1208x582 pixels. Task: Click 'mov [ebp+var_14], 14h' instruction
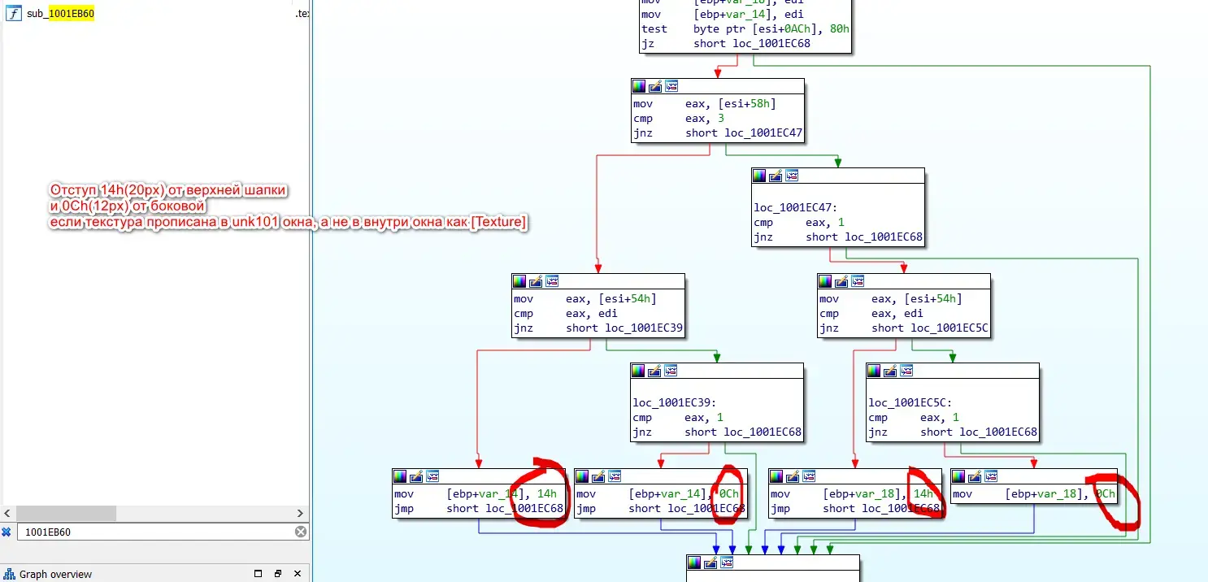click(x=476, y=494)
